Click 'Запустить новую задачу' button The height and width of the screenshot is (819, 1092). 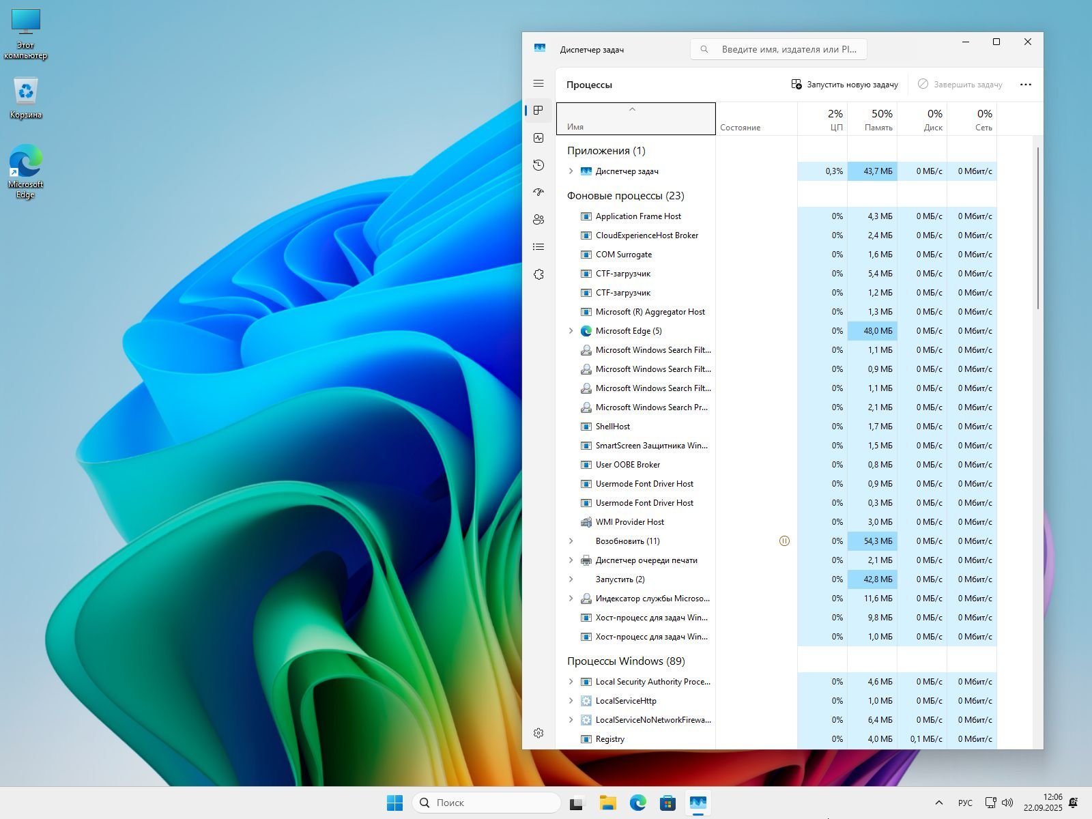(x=844, y=85)
